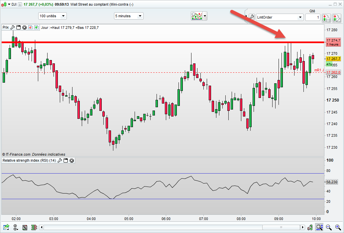Click the 58,230 RSI value label
Image resolution: width=344 pixels, height=233 pixels.
click(332, 182)
